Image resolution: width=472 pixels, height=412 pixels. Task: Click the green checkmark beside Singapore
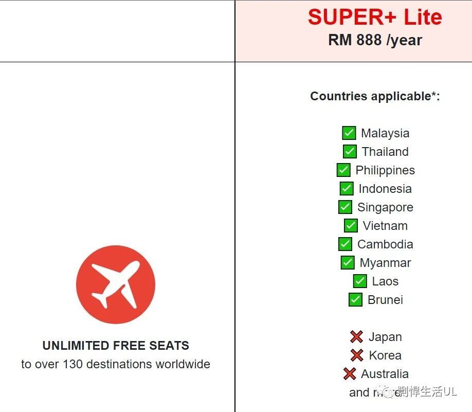tap(345, 207)
